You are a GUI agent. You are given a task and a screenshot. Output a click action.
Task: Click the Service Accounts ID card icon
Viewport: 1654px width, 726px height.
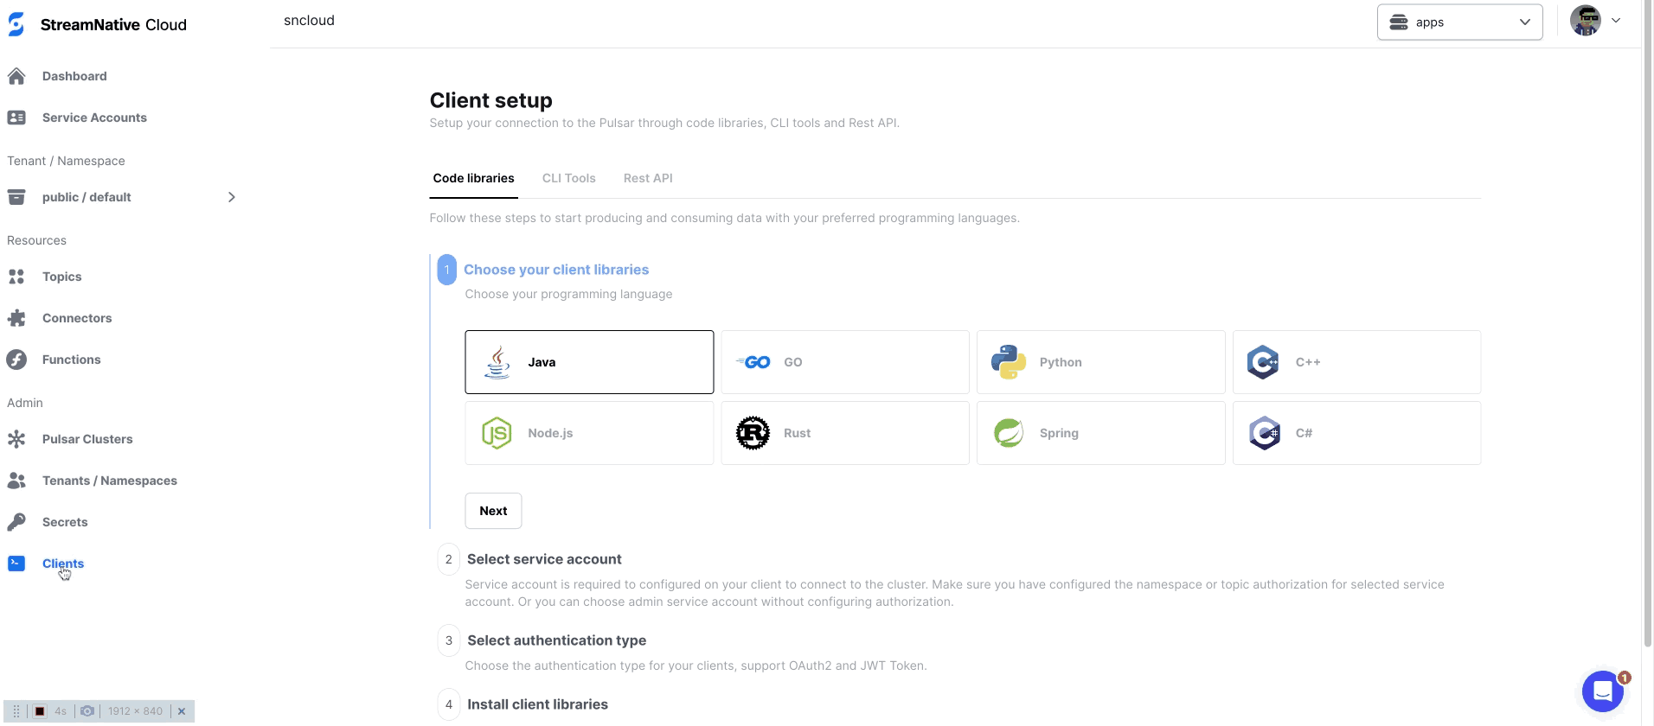click(16, 118)
